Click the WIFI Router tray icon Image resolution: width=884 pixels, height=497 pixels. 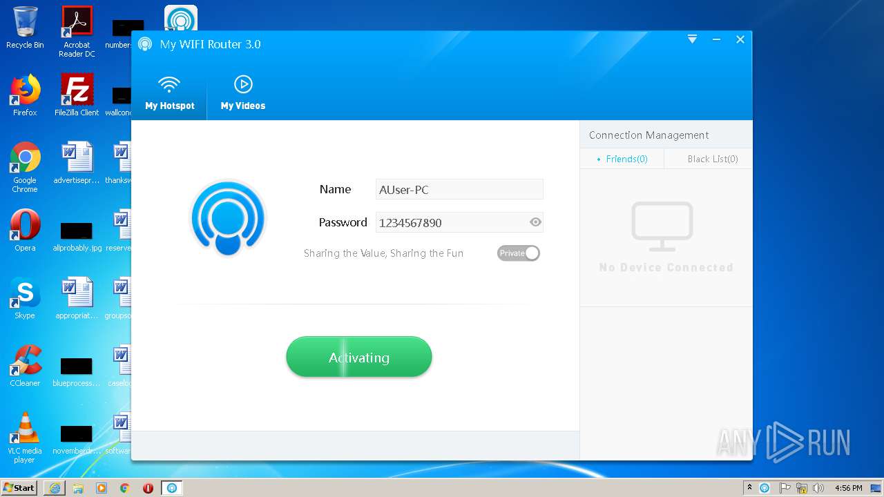[765, 488]
